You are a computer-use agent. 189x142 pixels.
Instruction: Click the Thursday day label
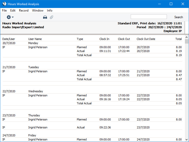point(34,115)
